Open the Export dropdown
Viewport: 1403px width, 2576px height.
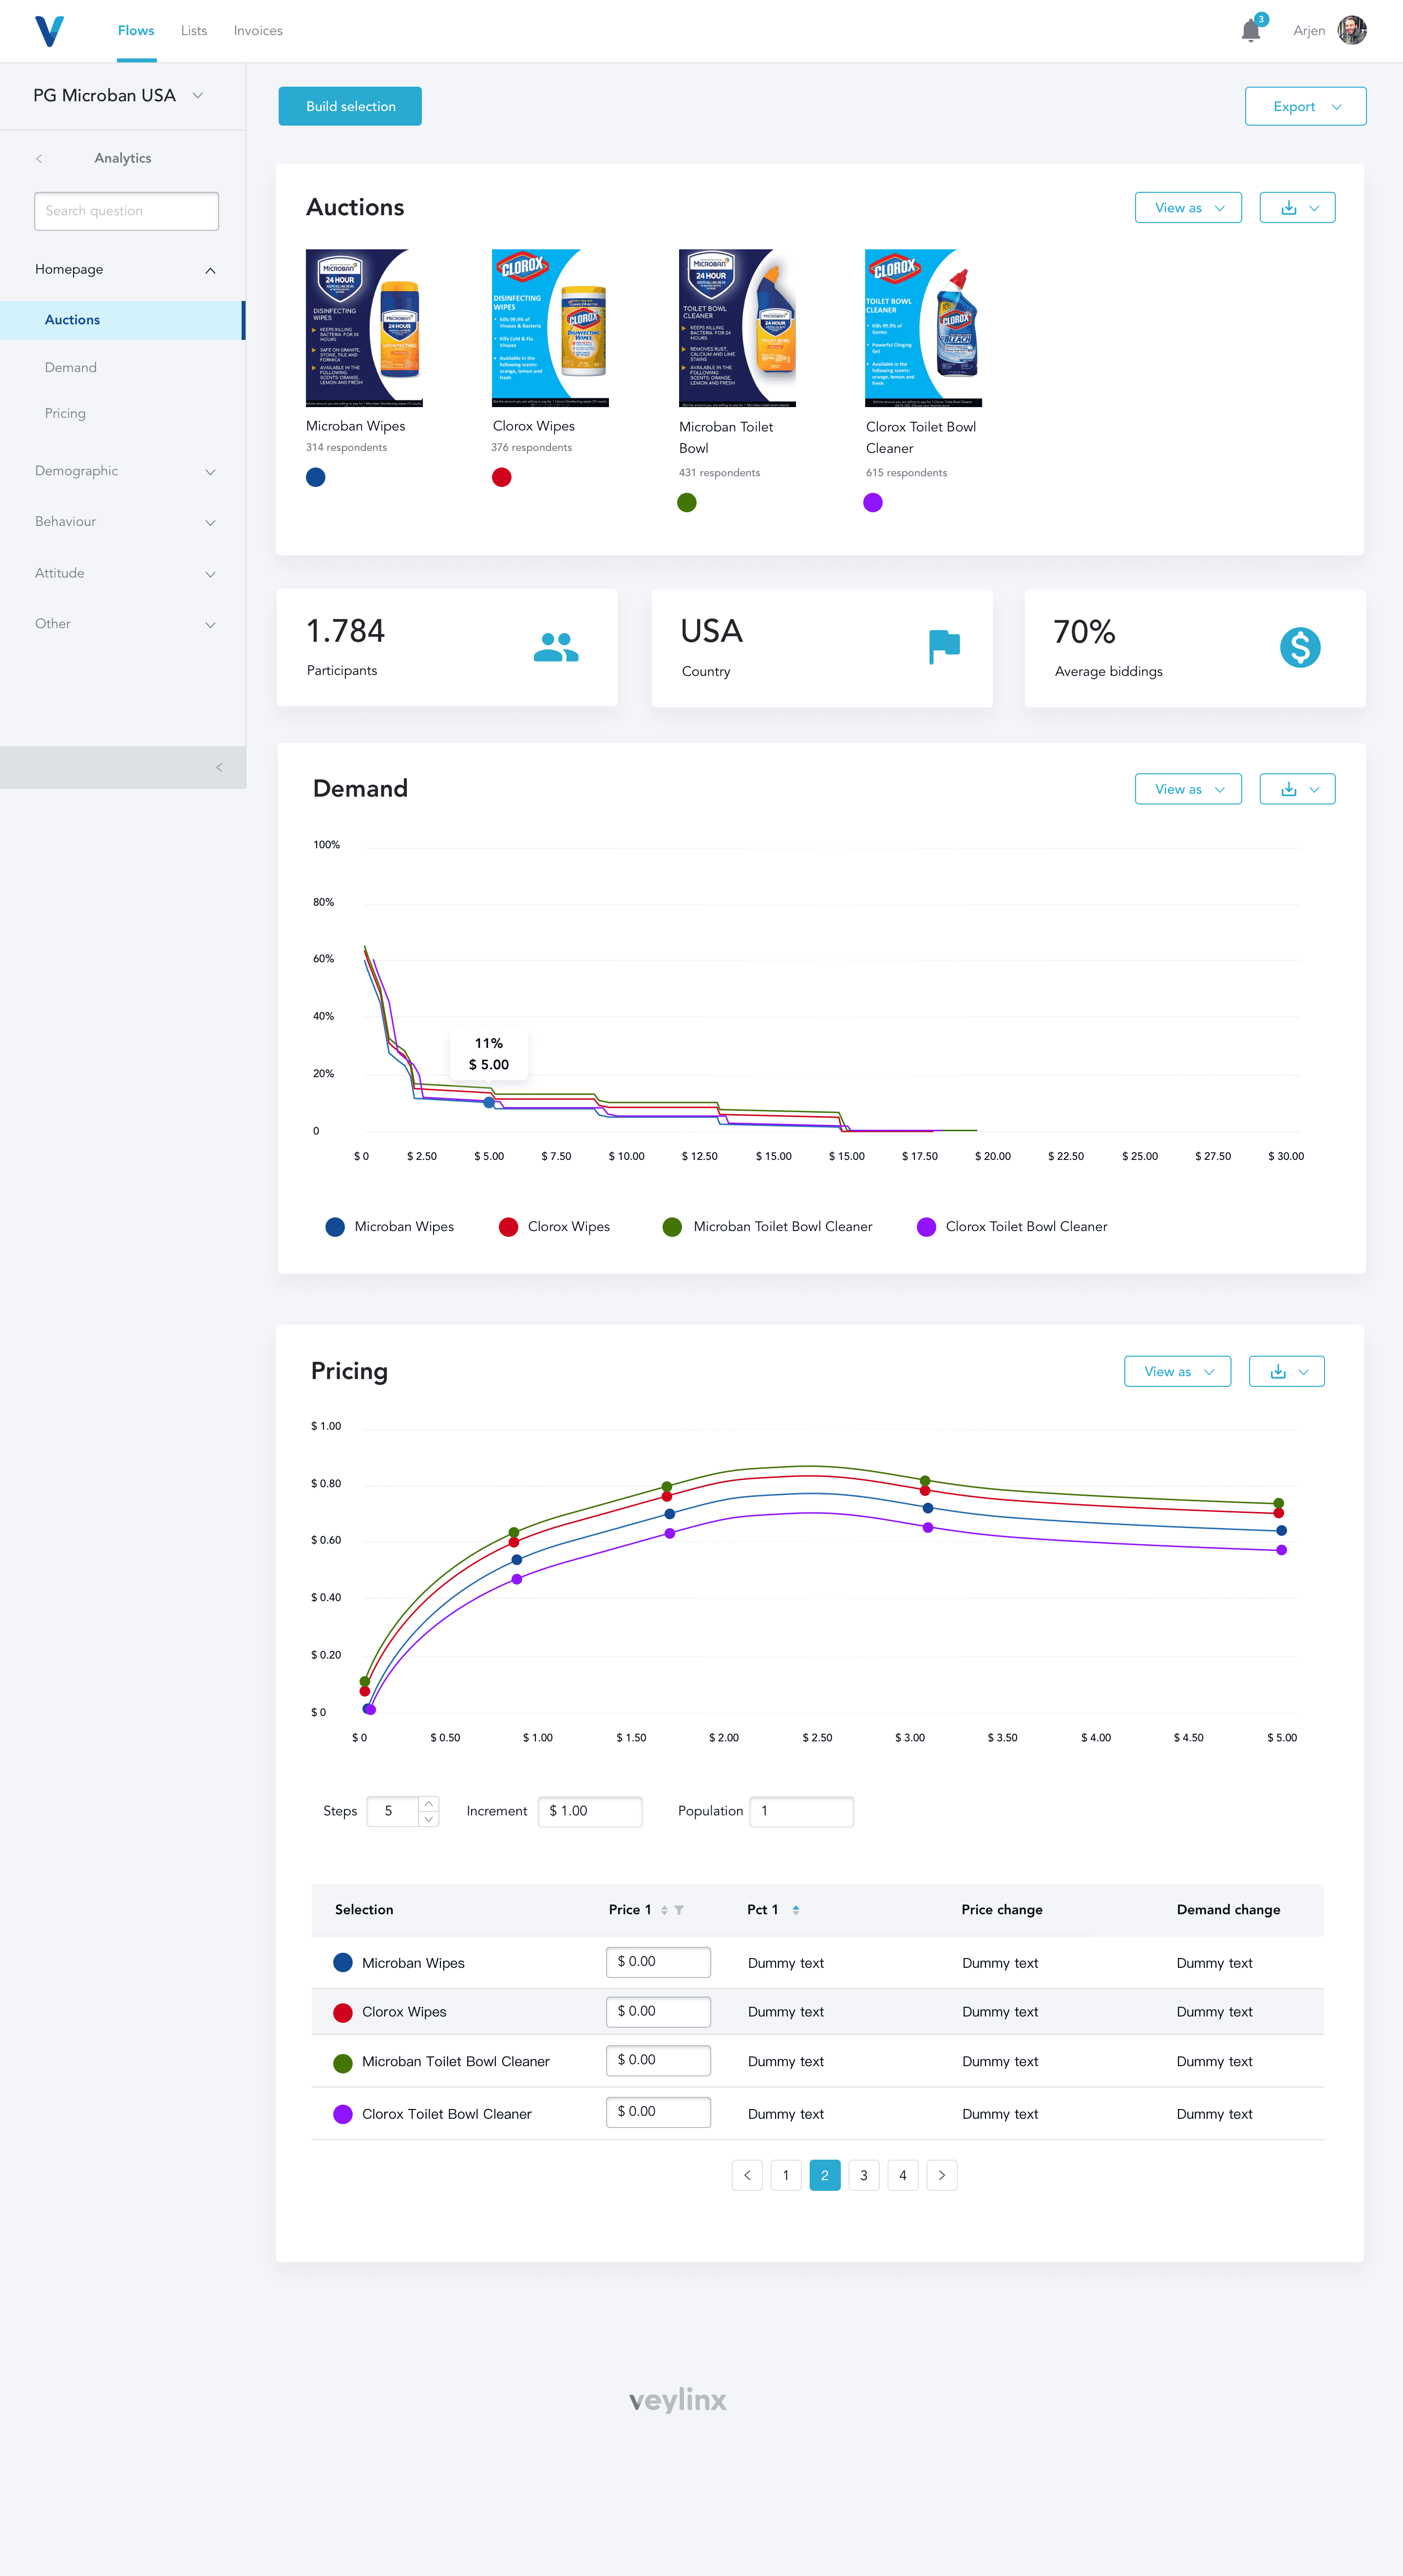[1305, 107]
